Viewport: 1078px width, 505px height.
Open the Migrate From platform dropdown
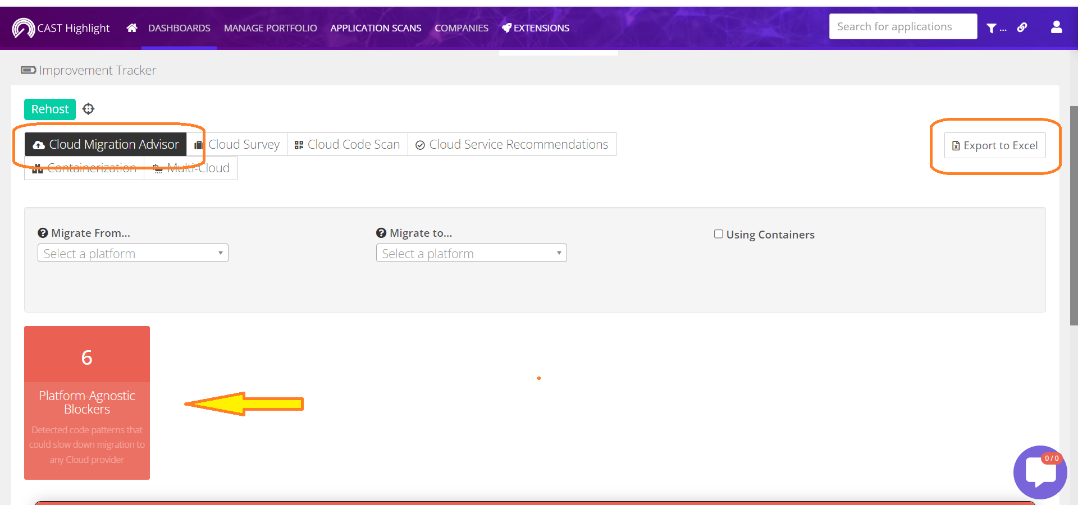coord(133,253)
